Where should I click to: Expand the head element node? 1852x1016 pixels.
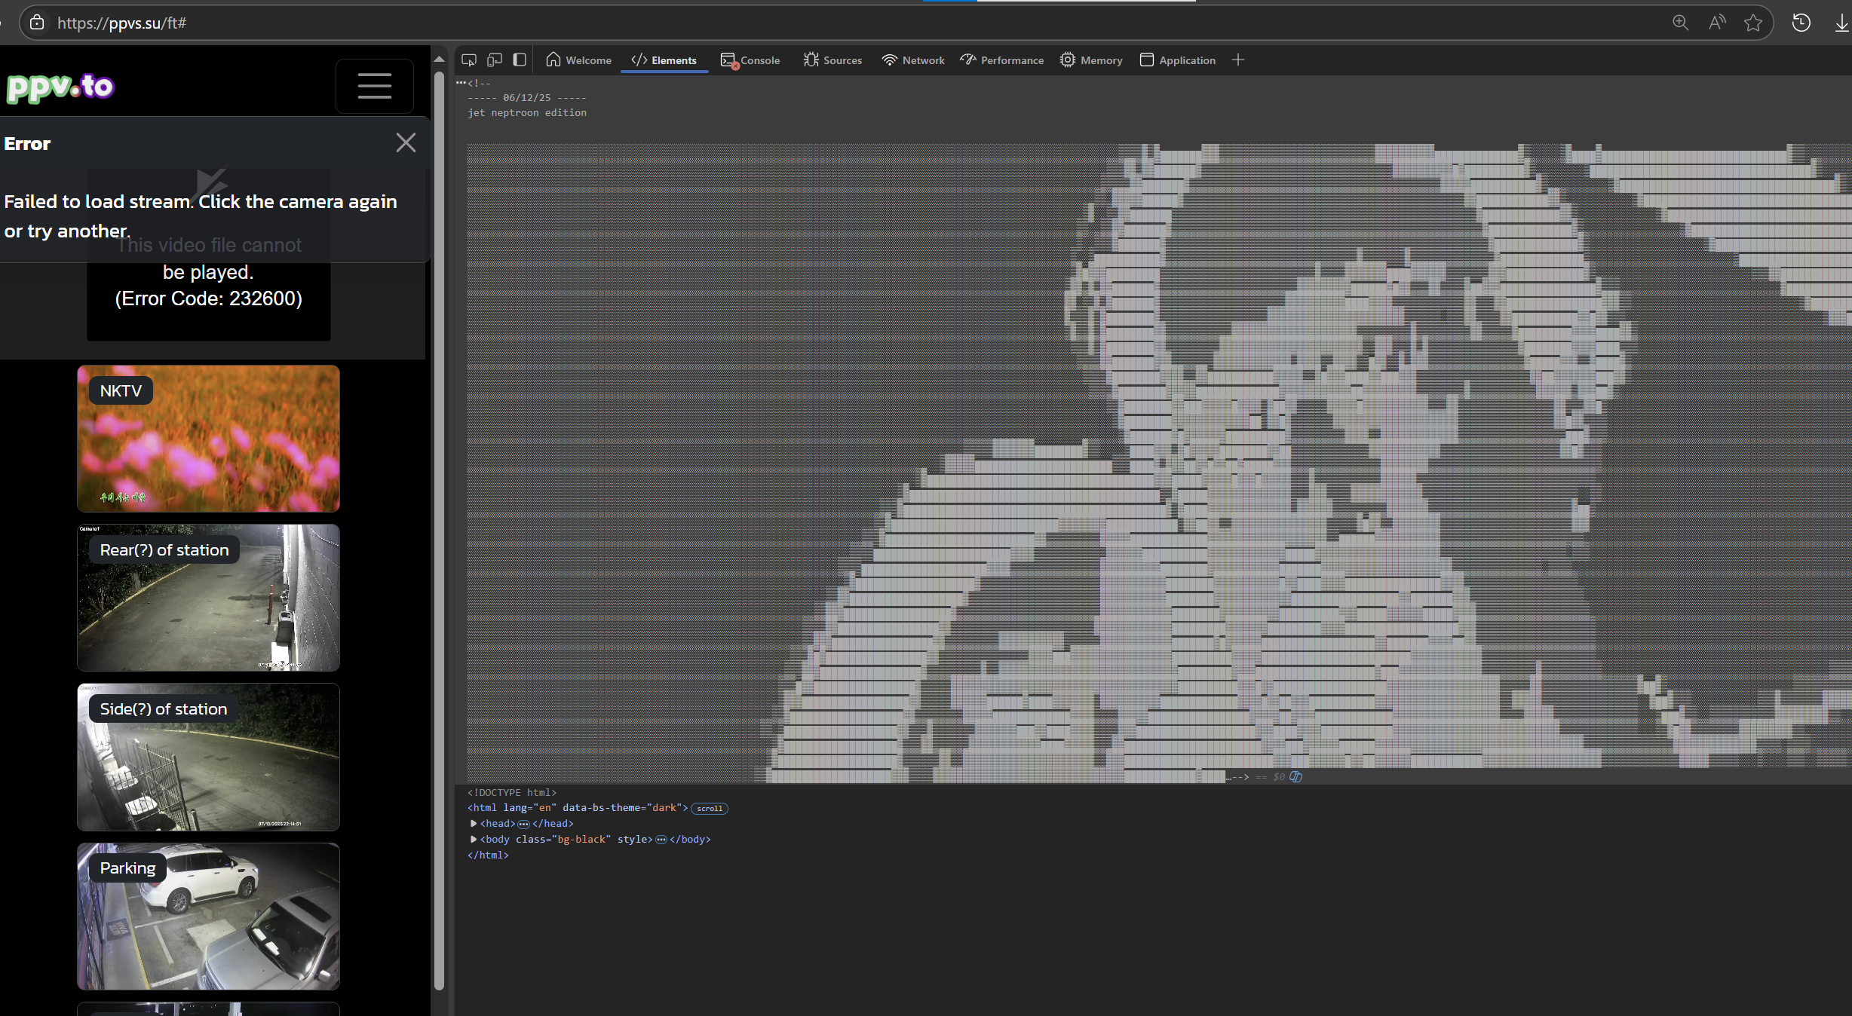pos(474,823)
